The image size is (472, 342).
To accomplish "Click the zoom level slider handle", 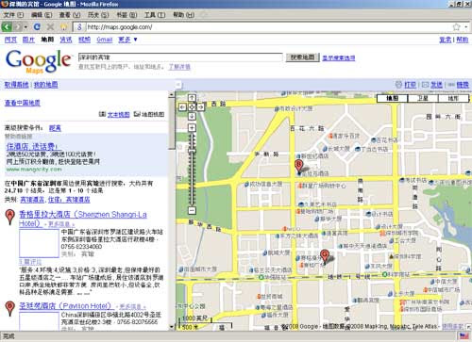I will (192, 151).
